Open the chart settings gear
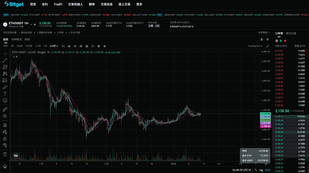Viewport: 309px width, 173px height. pyautogui.click(x=105, y=46)
